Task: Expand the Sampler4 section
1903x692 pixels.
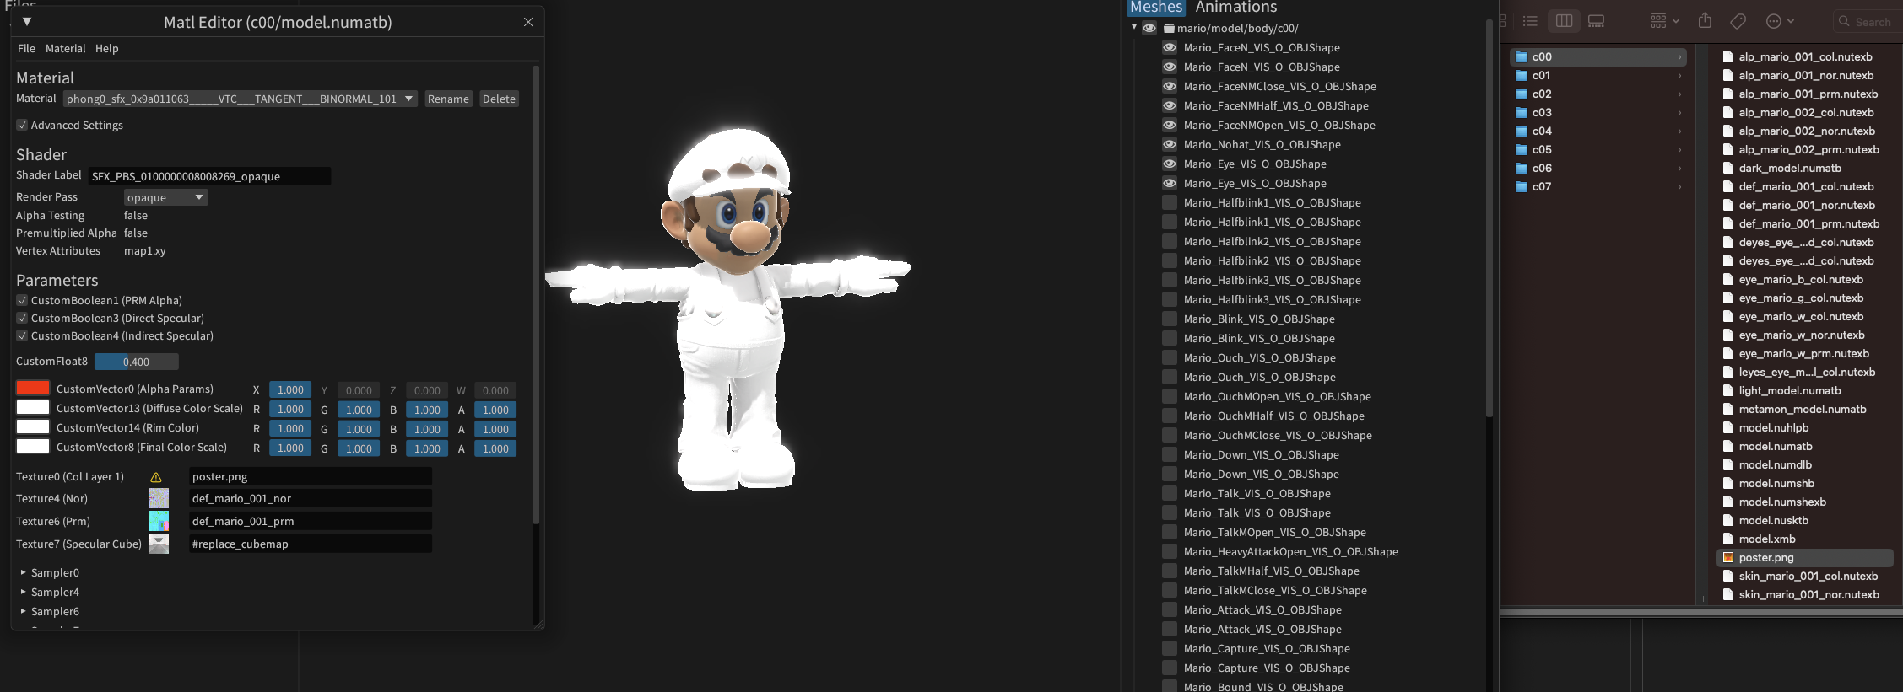Action: 23,592
